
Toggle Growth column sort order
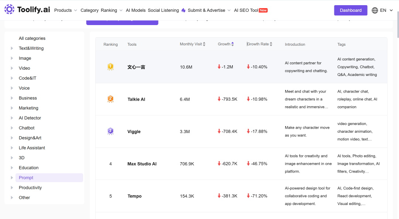[233, 44]
